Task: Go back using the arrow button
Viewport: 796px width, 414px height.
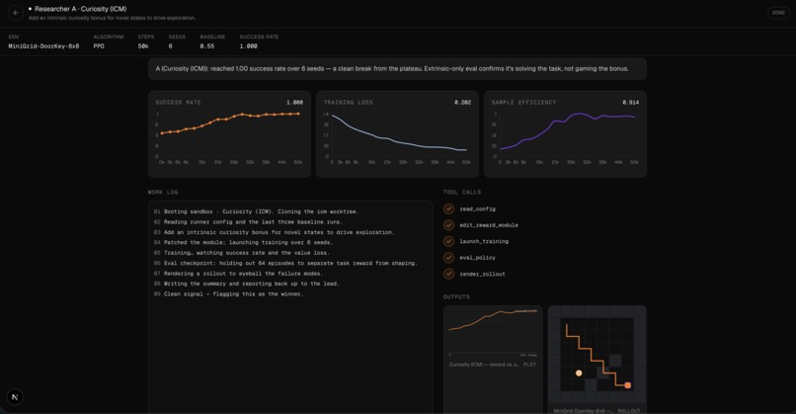Action: click(x=16, y=13)
